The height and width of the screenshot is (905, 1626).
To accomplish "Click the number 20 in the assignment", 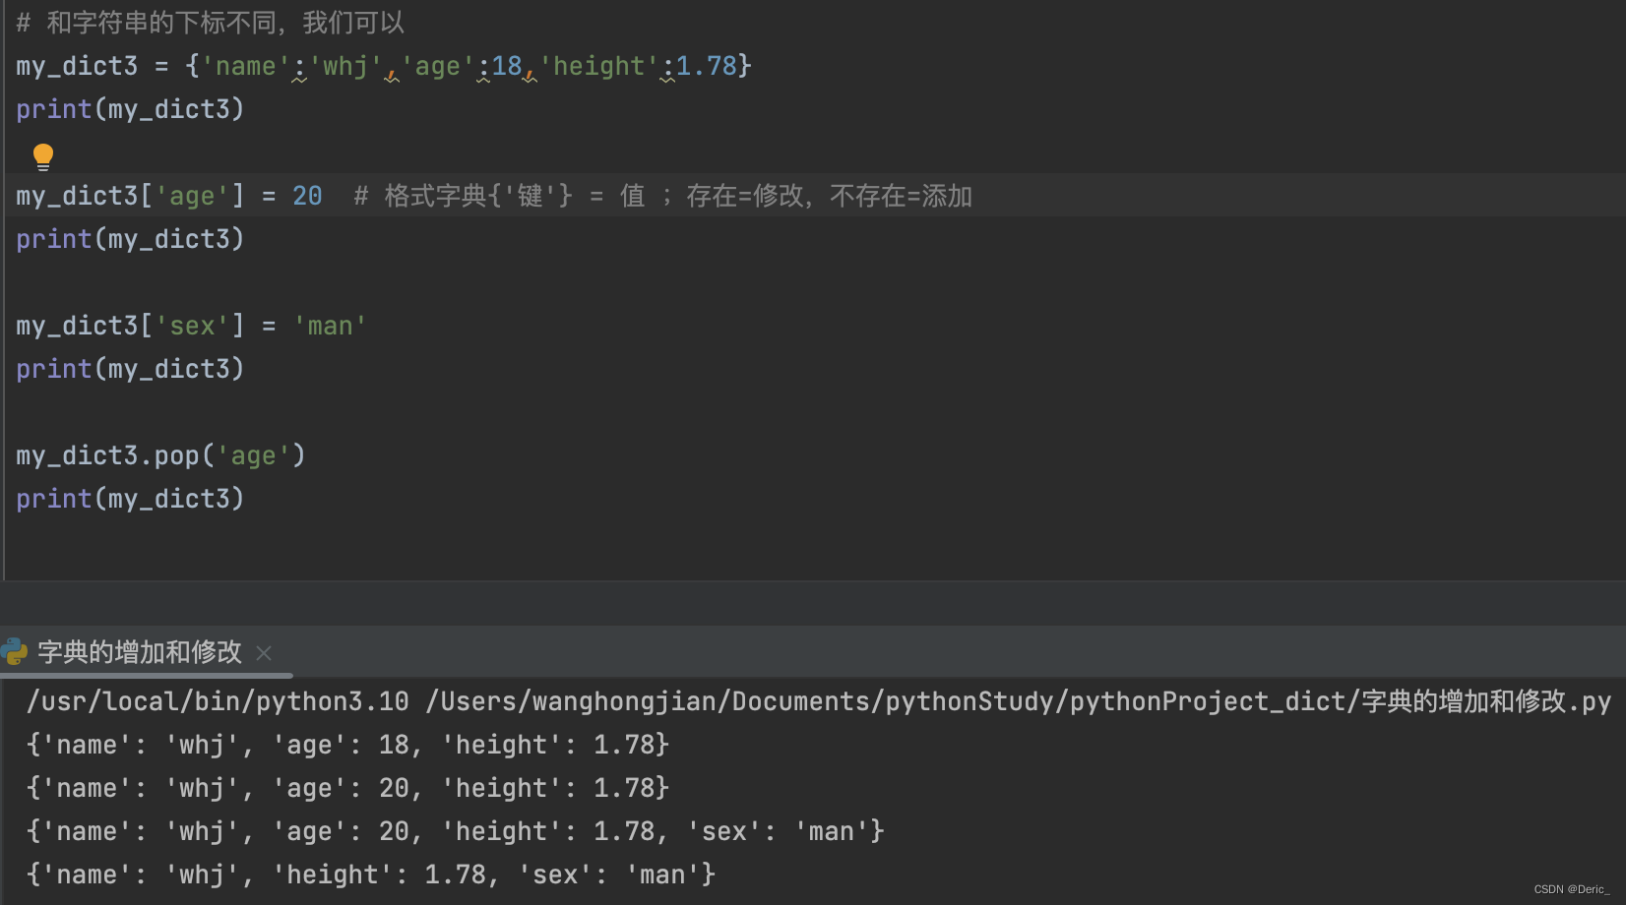I will click(306, 196).
